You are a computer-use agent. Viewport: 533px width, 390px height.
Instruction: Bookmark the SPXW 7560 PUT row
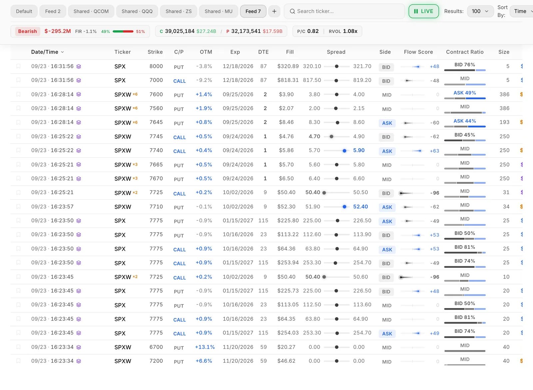(x=18, y=108)
